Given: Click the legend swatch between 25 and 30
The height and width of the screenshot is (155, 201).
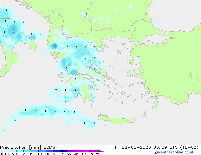Looking at the screenshot, I should (x=64, y=151).
